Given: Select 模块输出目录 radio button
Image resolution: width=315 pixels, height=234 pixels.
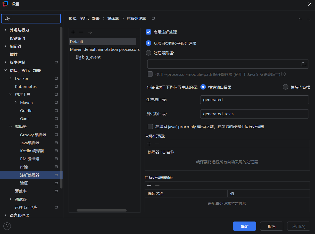Looking at the screenshot, I should coord(203,87).
